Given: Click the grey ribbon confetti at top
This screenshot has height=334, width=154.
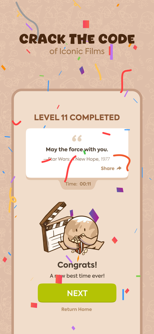Looking at the screenshot, I should tap(28, 19).
